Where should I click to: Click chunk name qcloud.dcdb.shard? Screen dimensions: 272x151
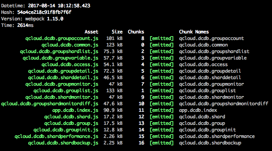tap(202, 117)
